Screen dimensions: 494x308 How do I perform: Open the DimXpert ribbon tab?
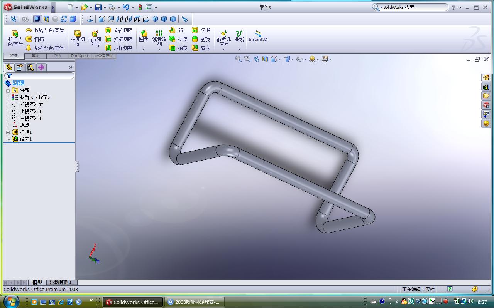coord(80,56)
